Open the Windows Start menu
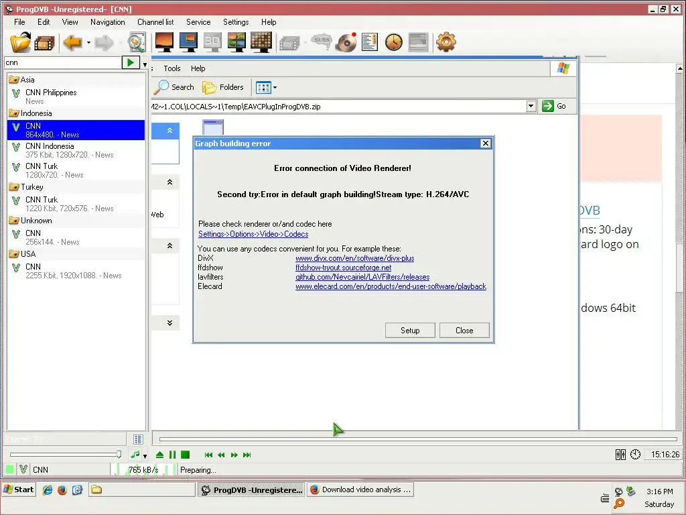 point(19,490)
